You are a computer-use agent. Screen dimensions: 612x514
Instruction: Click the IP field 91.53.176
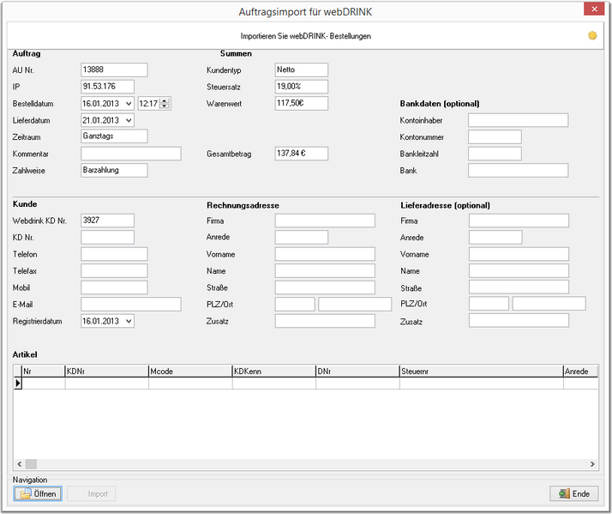point(108,87)
